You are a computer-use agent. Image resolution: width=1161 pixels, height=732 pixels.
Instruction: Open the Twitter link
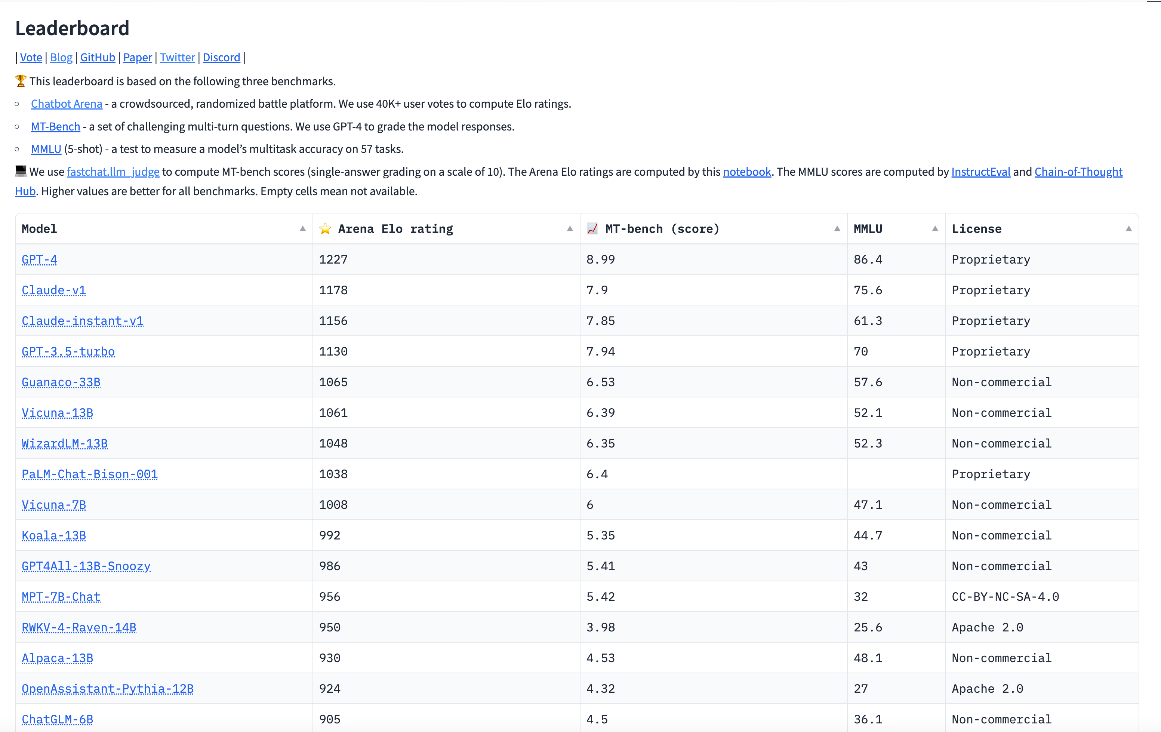pyautogui.click(x=178, y=57)
